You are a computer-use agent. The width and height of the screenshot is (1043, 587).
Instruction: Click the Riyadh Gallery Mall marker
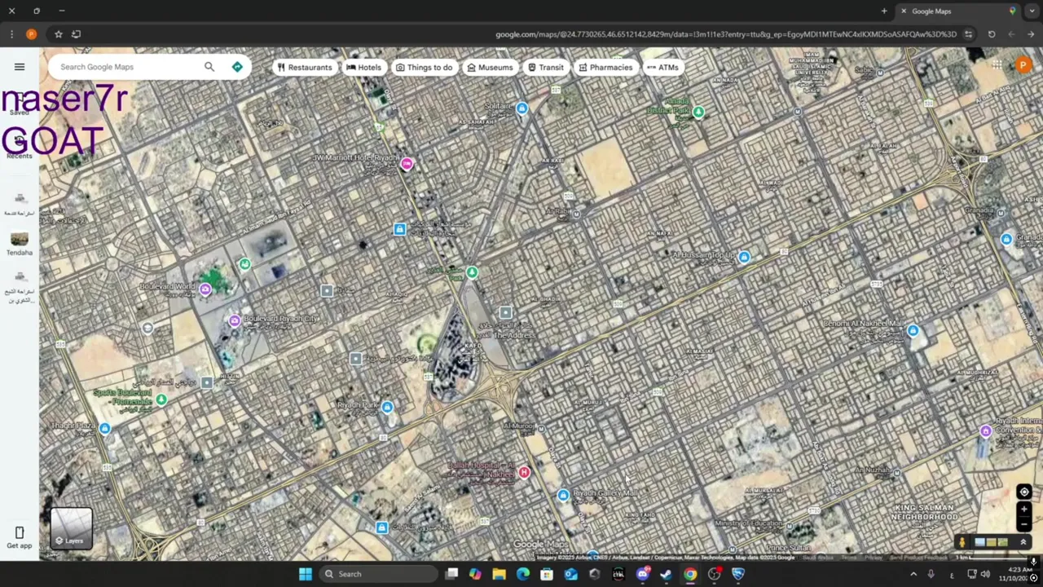coord(563,495)
